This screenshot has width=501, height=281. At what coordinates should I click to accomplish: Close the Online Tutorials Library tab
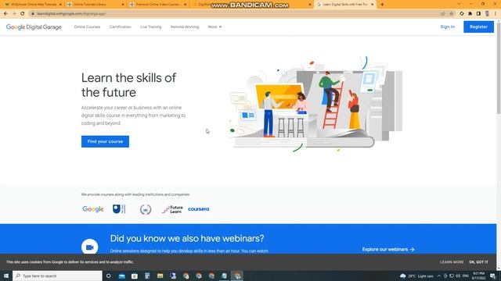[x=123, y=5]
